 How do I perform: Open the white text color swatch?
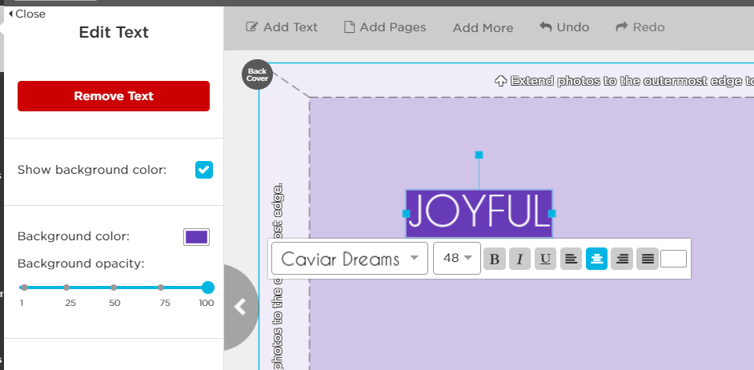pos(673,259)
